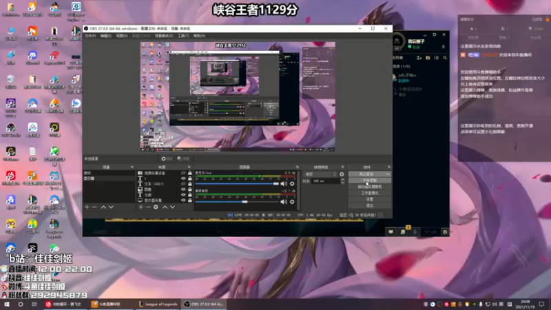Move the selected source up
551x310 pixels.
165,207
